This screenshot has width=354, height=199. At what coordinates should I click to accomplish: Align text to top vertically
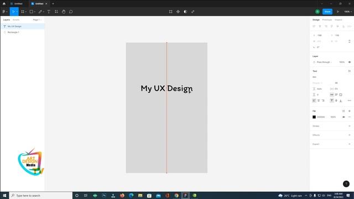[332, 101]
